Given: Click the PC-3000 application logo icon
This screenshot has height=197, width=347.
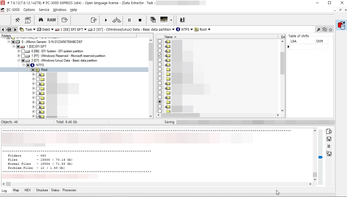Looking at the screenshot, I should (x=2, y=3).
